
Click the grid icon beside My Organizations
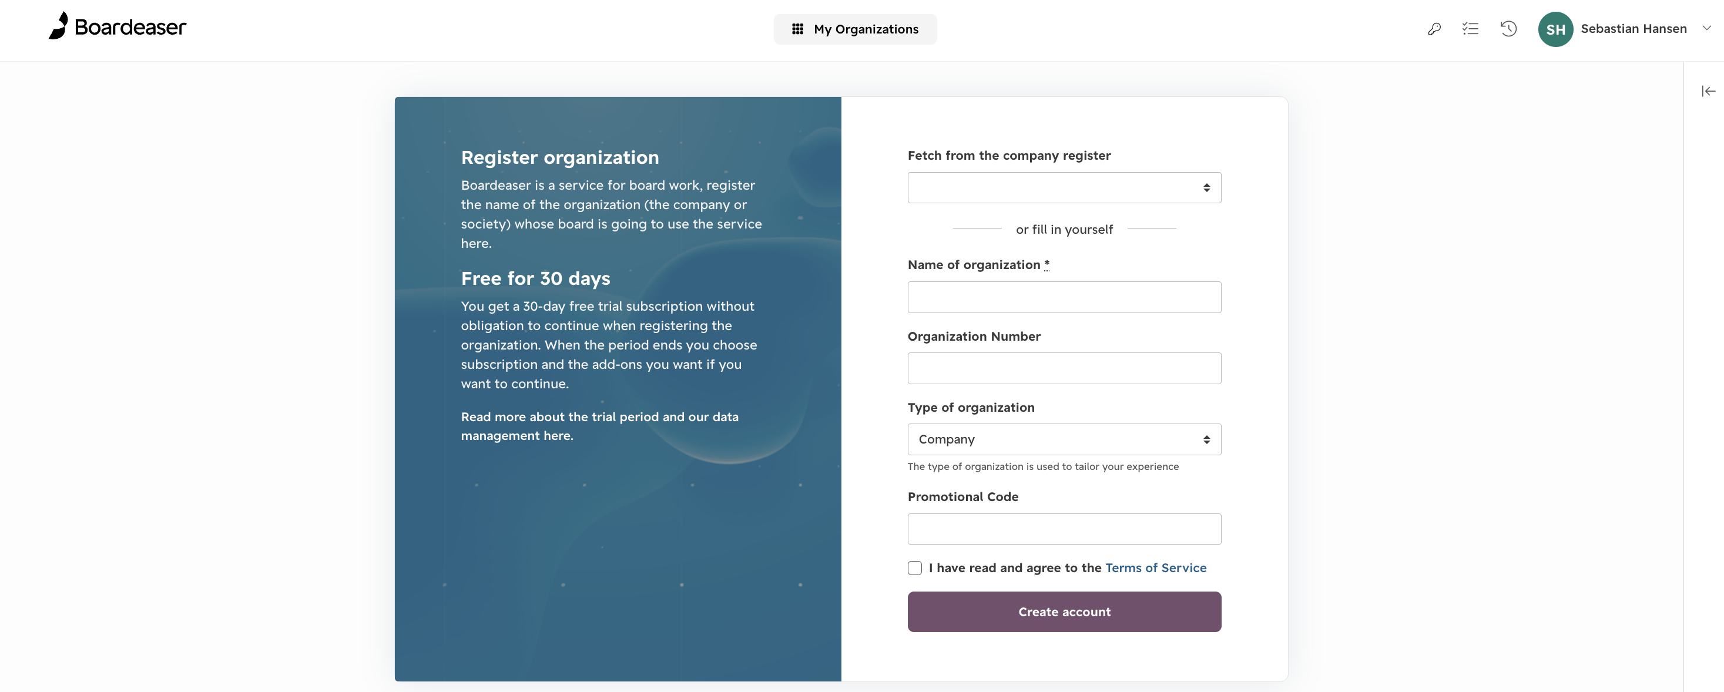(797, 29)
